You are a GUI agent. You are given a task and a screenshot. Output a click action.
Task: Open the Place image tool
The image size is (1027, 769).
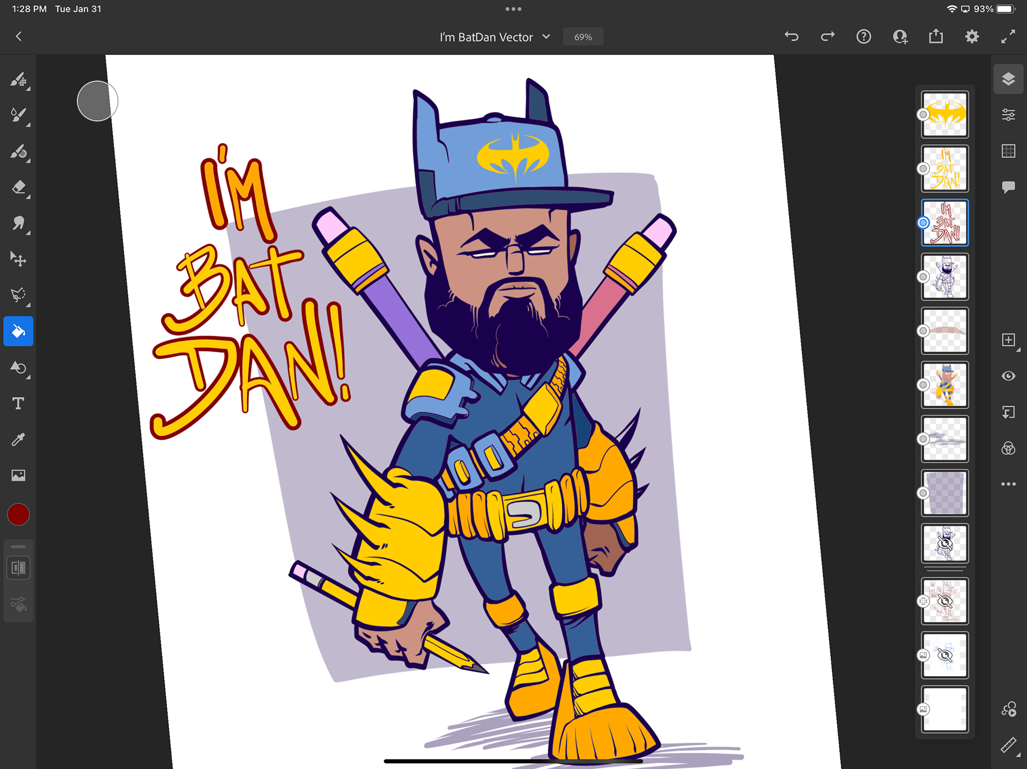(x=18, y=475)
